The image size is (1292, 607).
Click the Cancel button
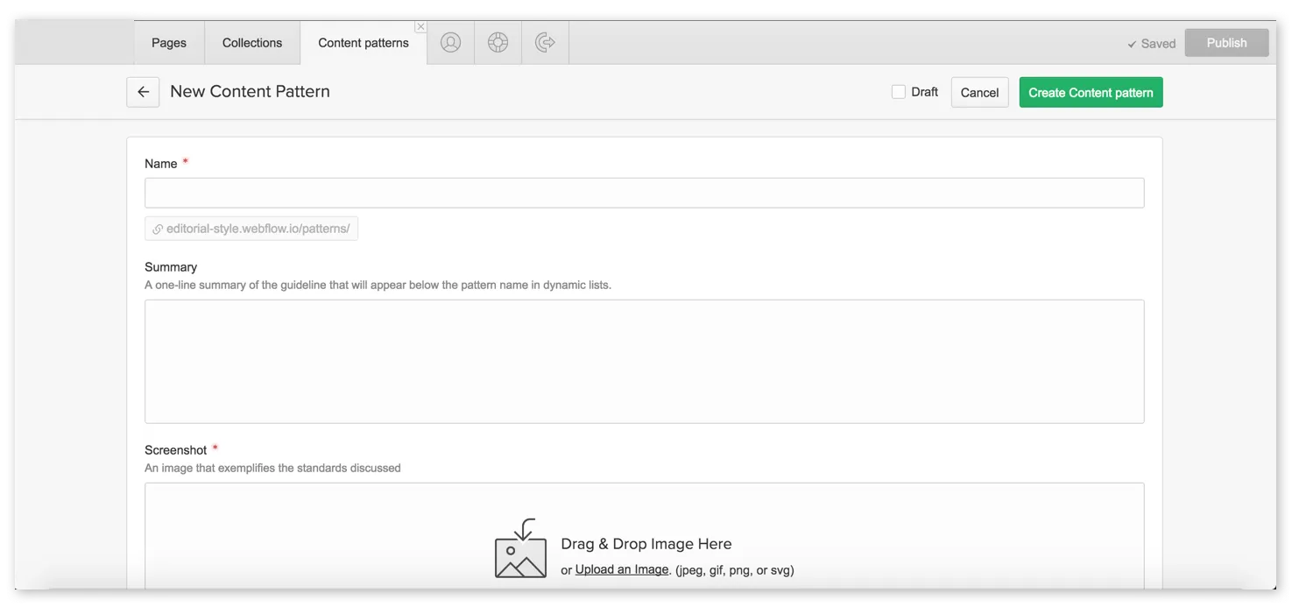(x=979, y=92)
